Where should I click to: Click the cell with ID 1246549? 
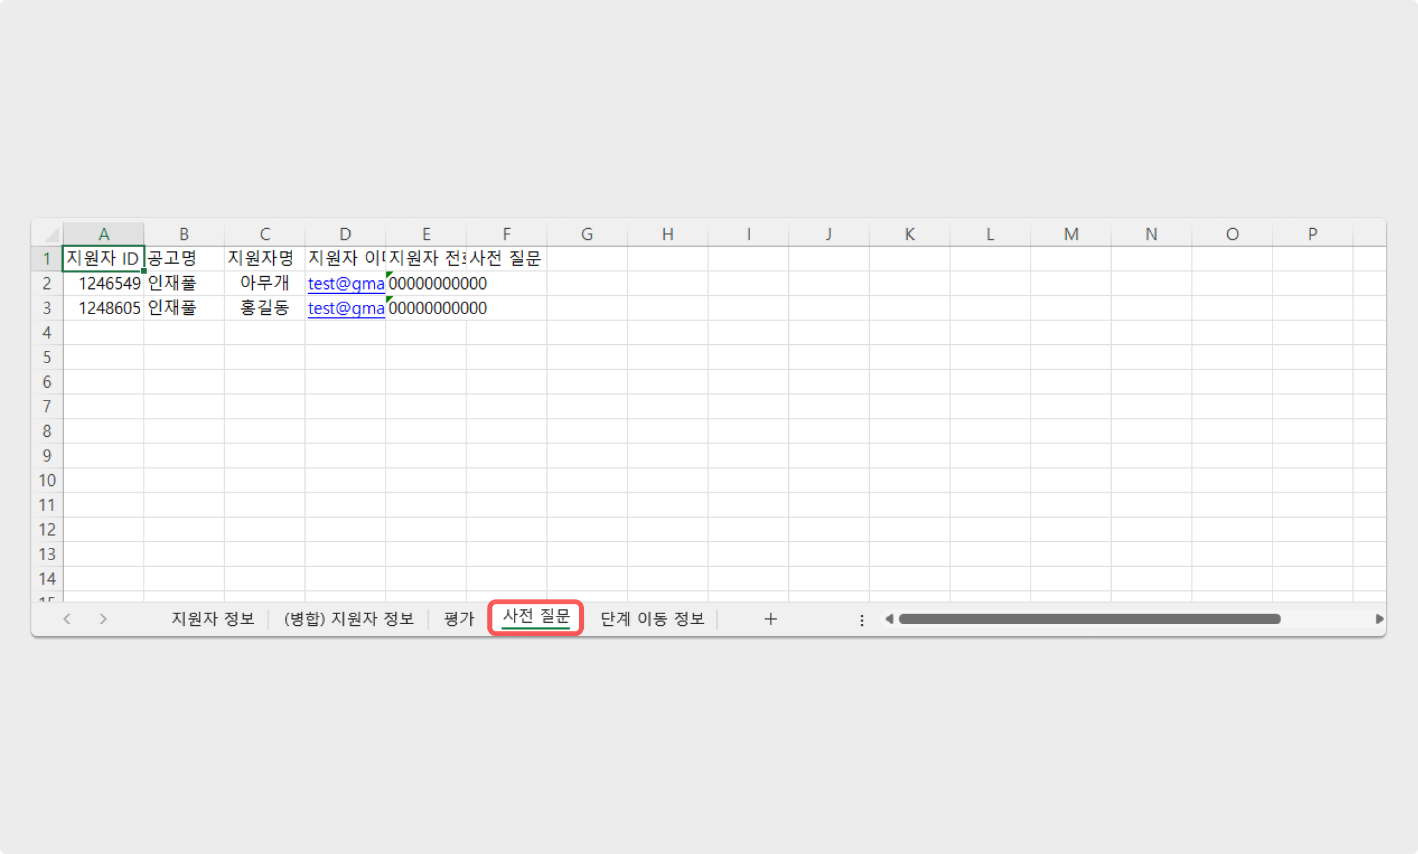point(104,283)
